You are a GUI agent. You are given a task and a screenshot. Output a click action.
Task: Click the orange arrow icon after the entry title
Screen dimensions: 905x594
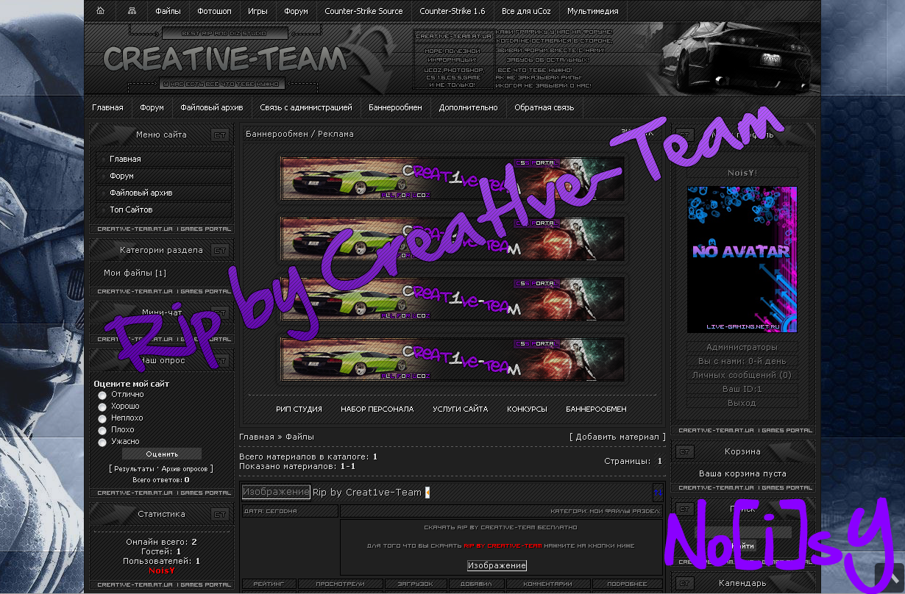[427, 493]
